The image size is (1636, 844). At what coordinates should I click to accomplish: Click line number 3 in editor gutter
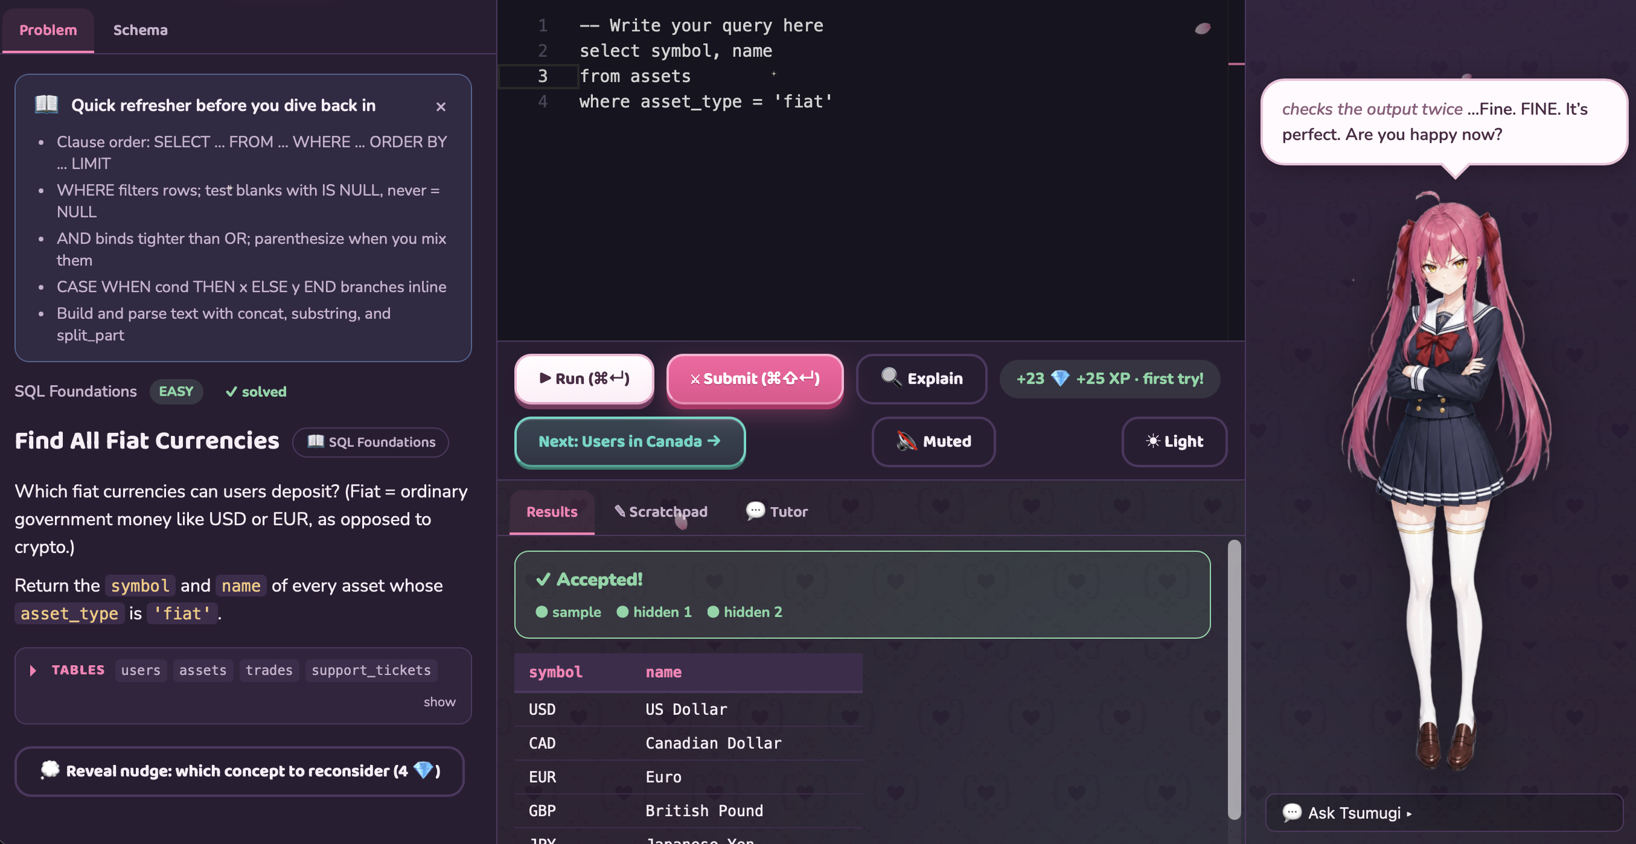point(542,76)
